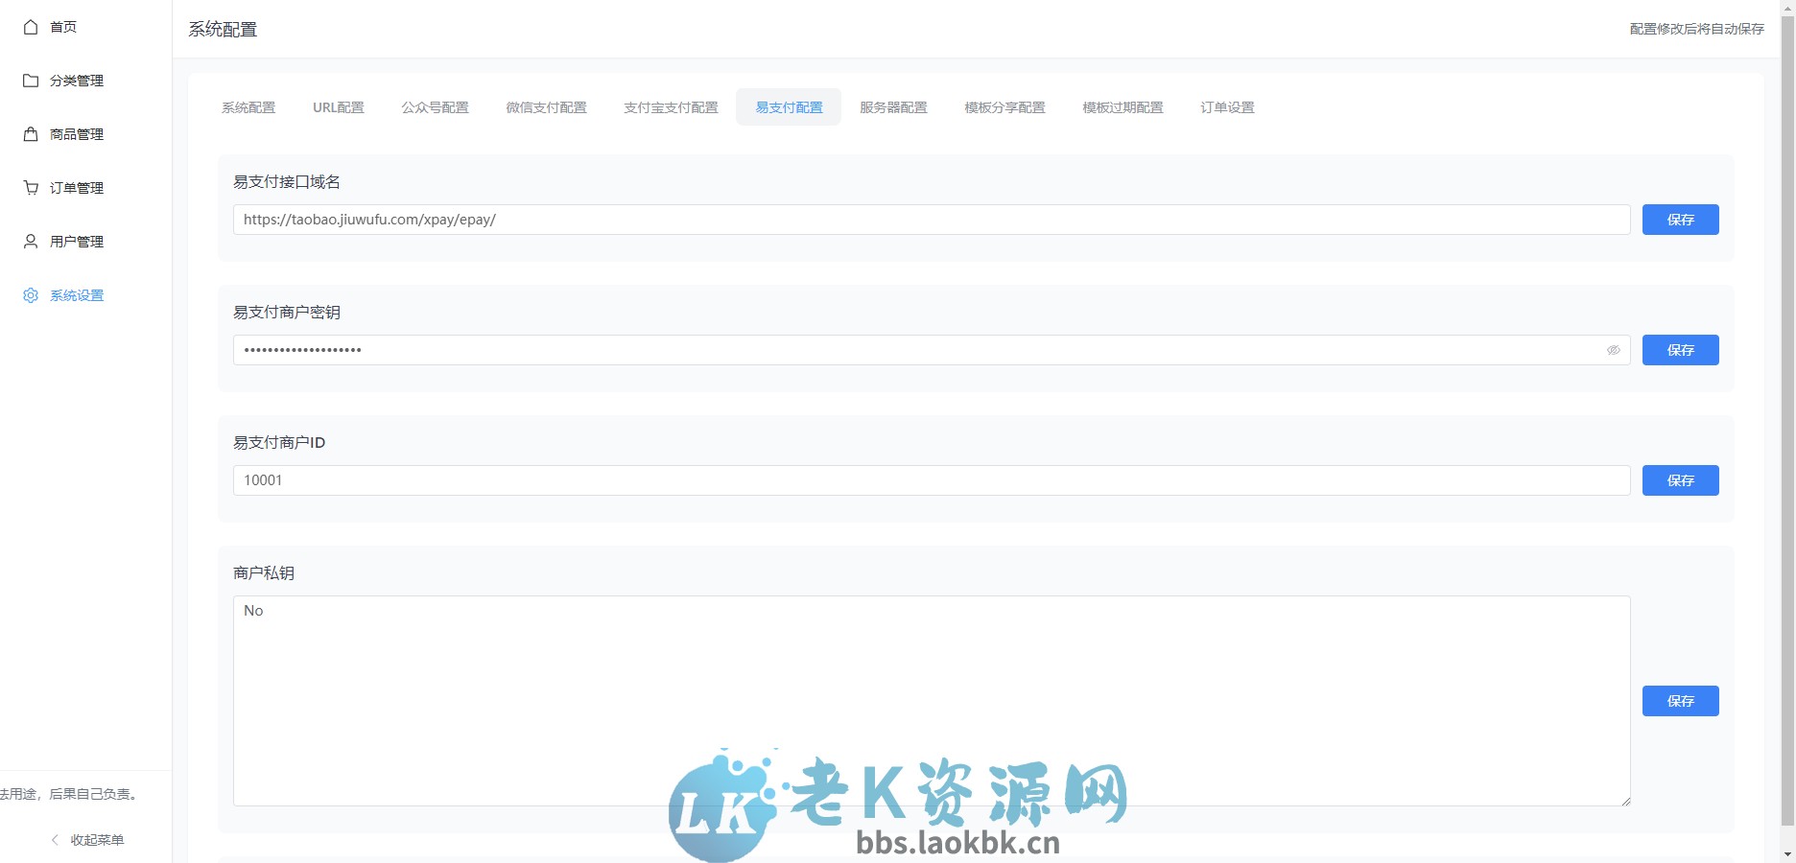
Task: Select the 服务器配置 tab
Action: (893, 107)
